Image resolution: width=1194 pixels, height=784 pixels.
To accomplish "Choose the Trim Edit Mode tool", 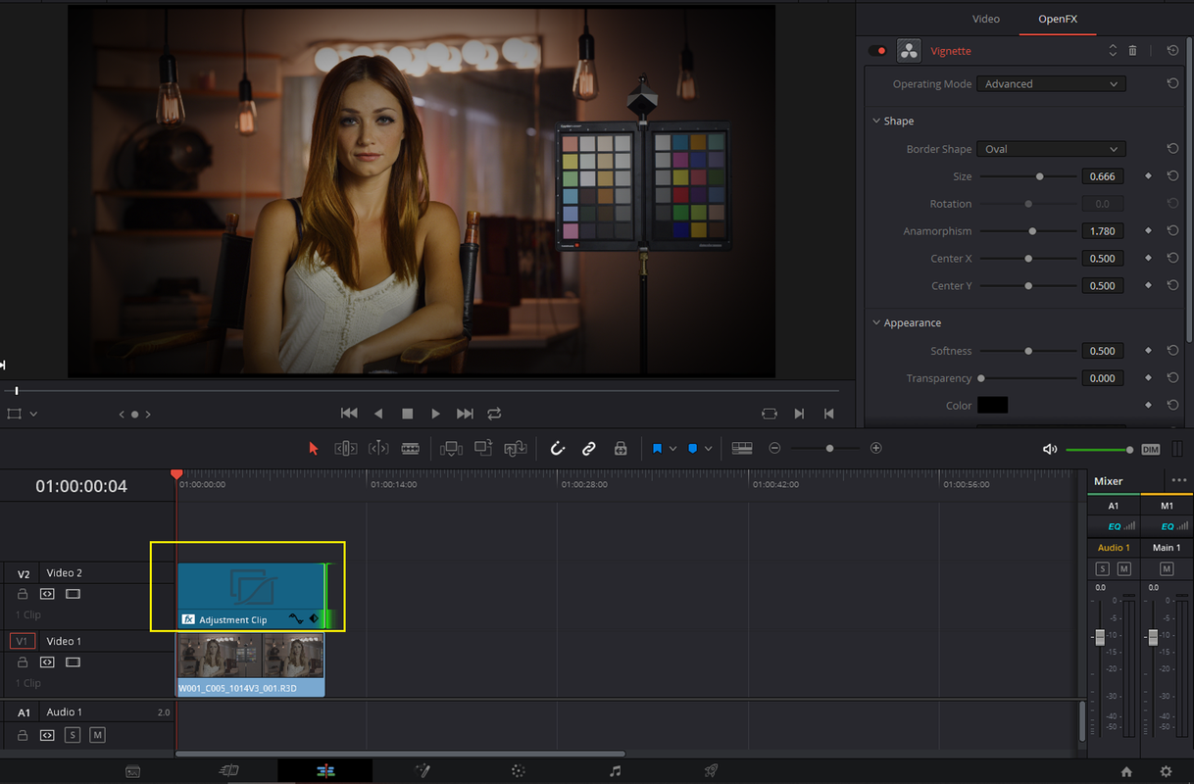I will coord(345,448).
